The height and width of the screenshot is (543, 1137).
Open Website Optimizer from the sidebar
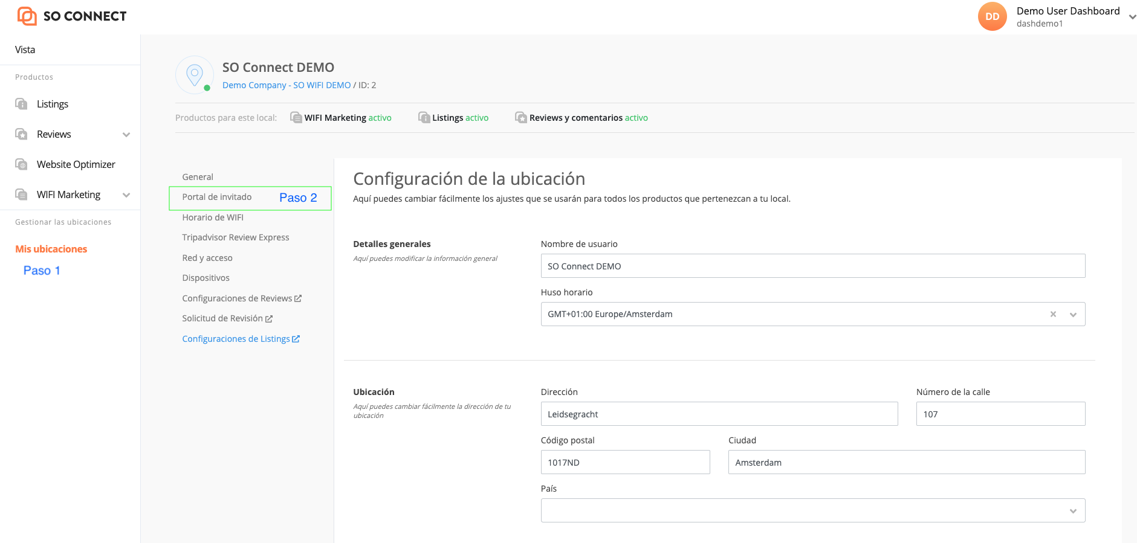click(76, 164)
